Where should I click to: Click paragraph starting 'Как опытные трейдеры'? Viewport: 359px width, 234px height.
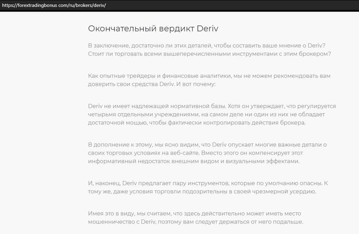click(x=209, y=80)
